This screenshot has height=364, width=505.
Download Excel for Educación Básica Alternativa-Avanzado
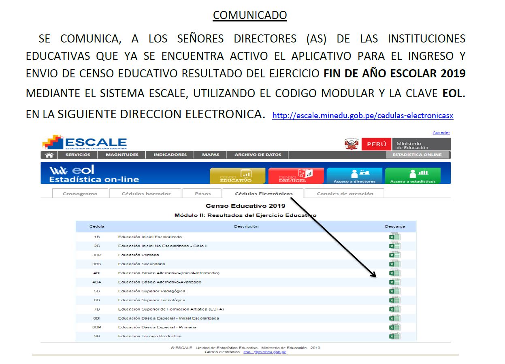(394, 282)
